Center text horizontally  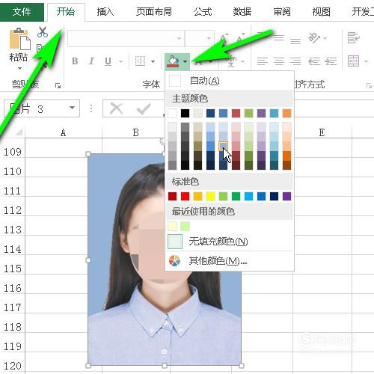pyautogui.click(x=279, y=61)
